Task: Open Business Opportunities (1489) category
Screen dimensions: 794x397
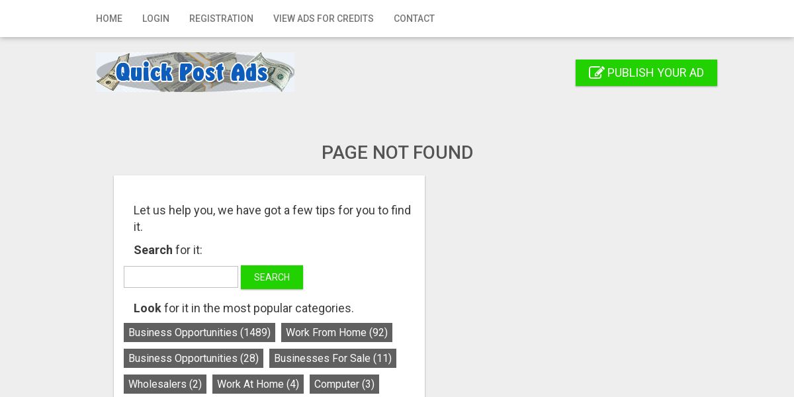Action: [x=199, y=332]
